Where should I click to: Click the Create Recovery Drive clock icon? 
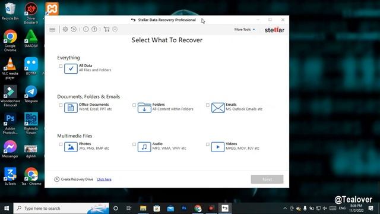pos(57,179)
